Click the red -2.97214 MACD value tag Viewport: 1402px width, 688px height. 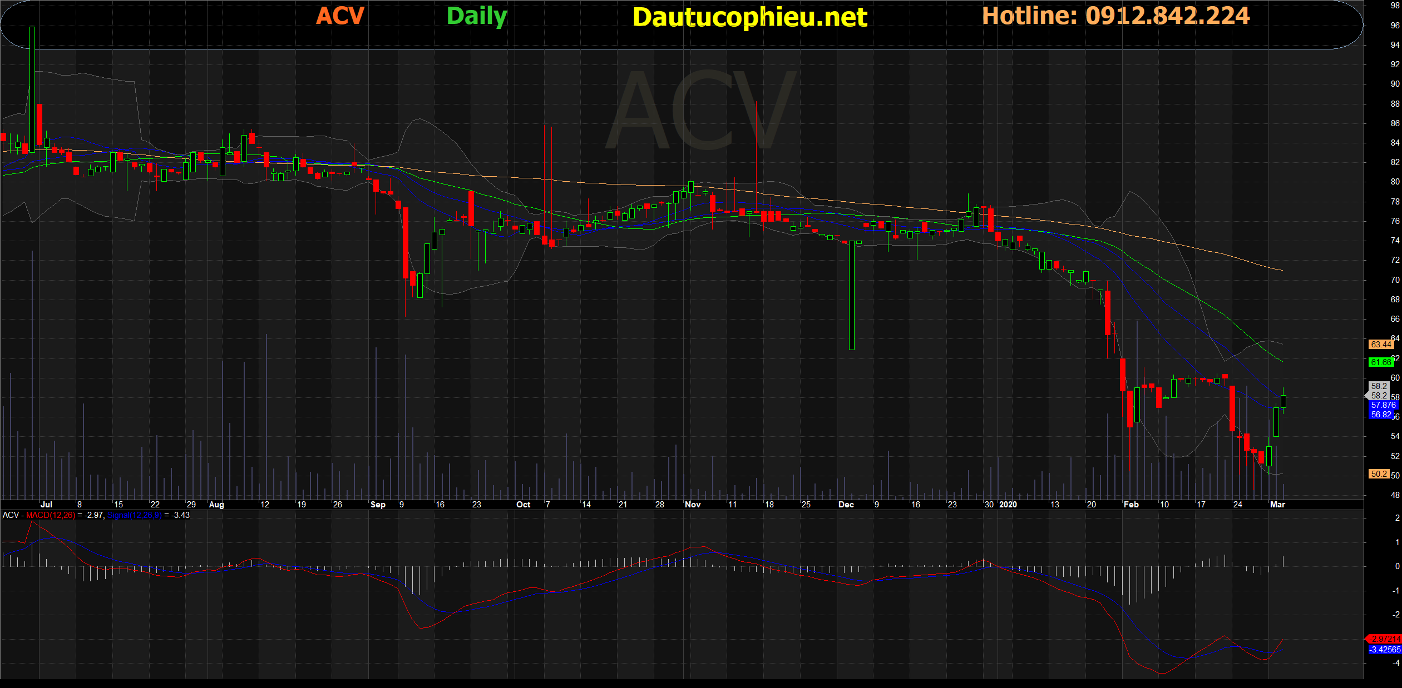tap(1385, 639)
